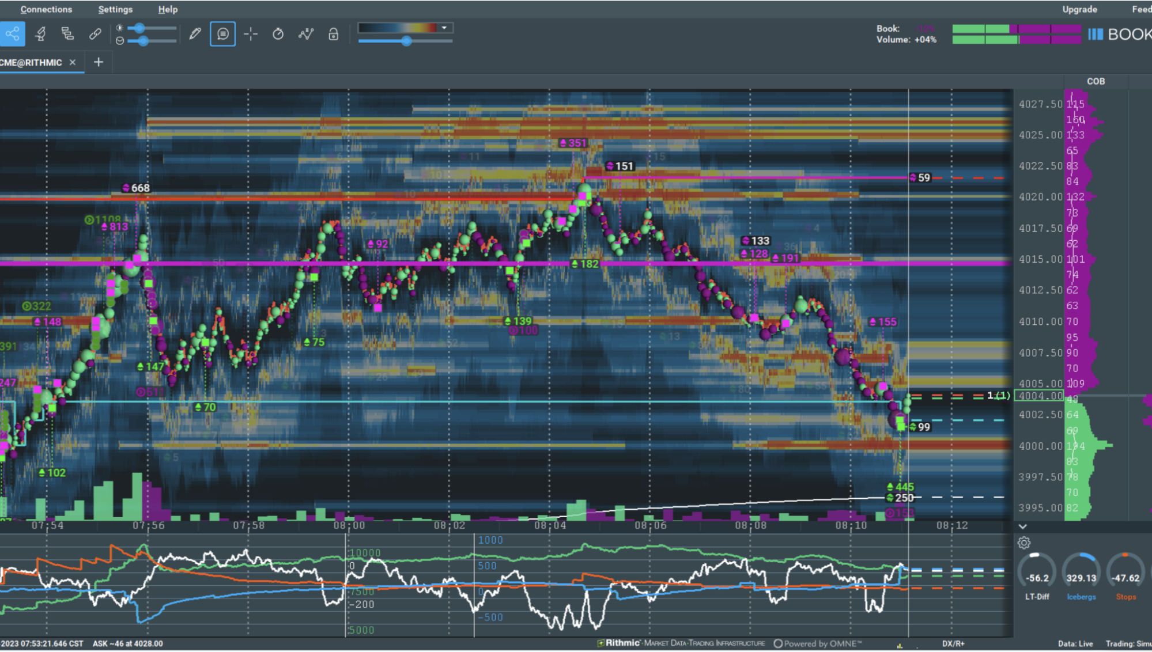
Task: Click the Feed menu item at top right
Action: 1141,9
